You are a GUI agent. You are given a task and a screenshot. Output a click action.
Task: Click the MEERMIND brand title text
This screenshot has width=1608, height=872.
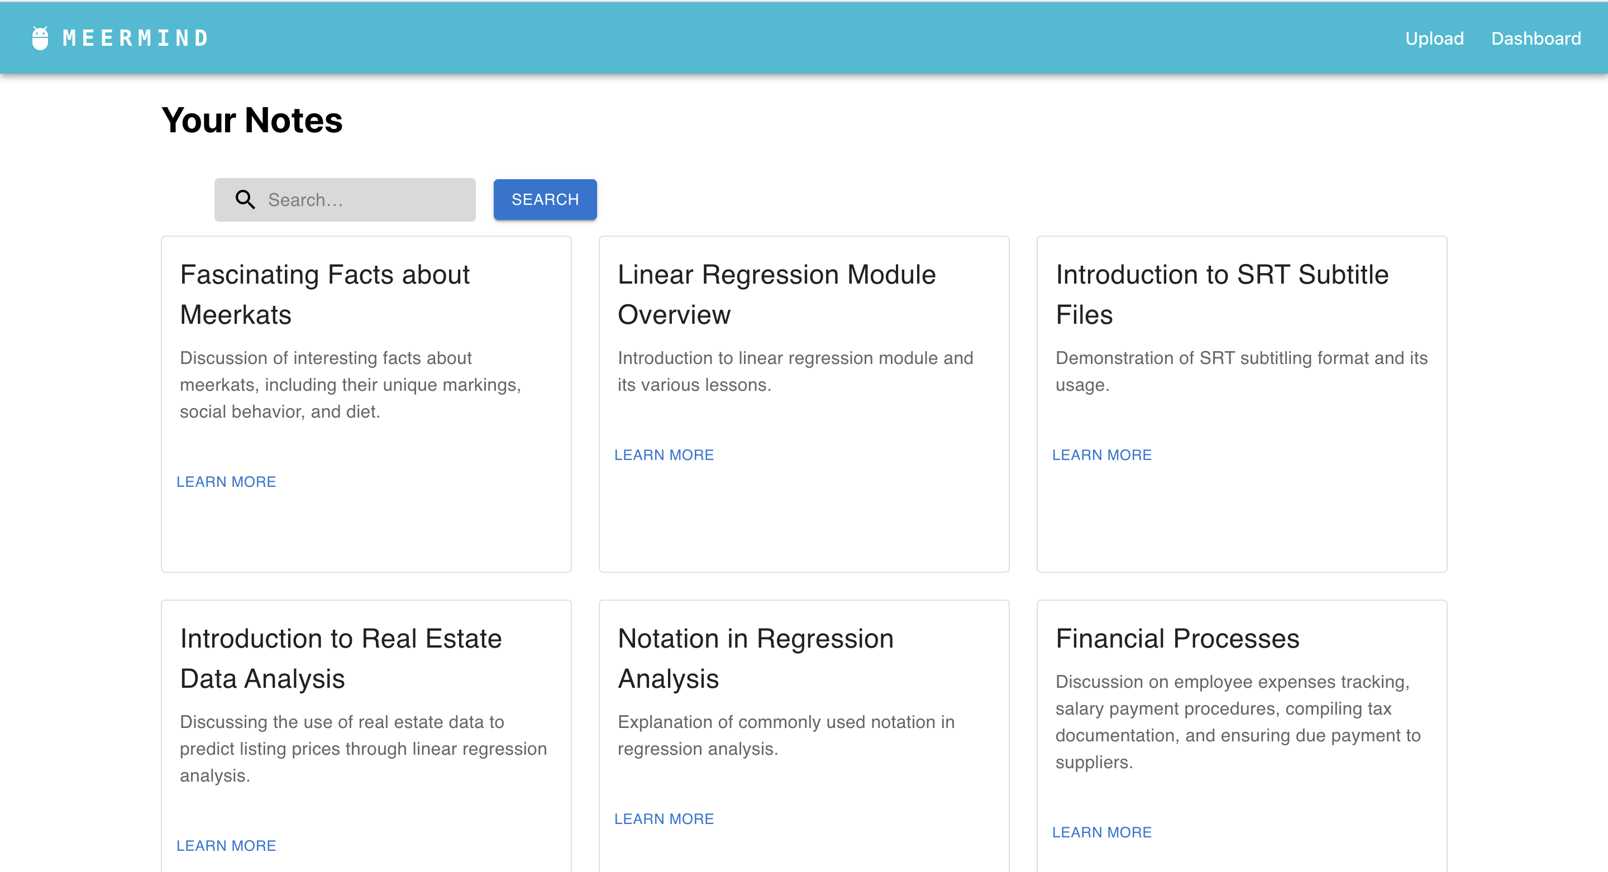(x=136, y=38)
